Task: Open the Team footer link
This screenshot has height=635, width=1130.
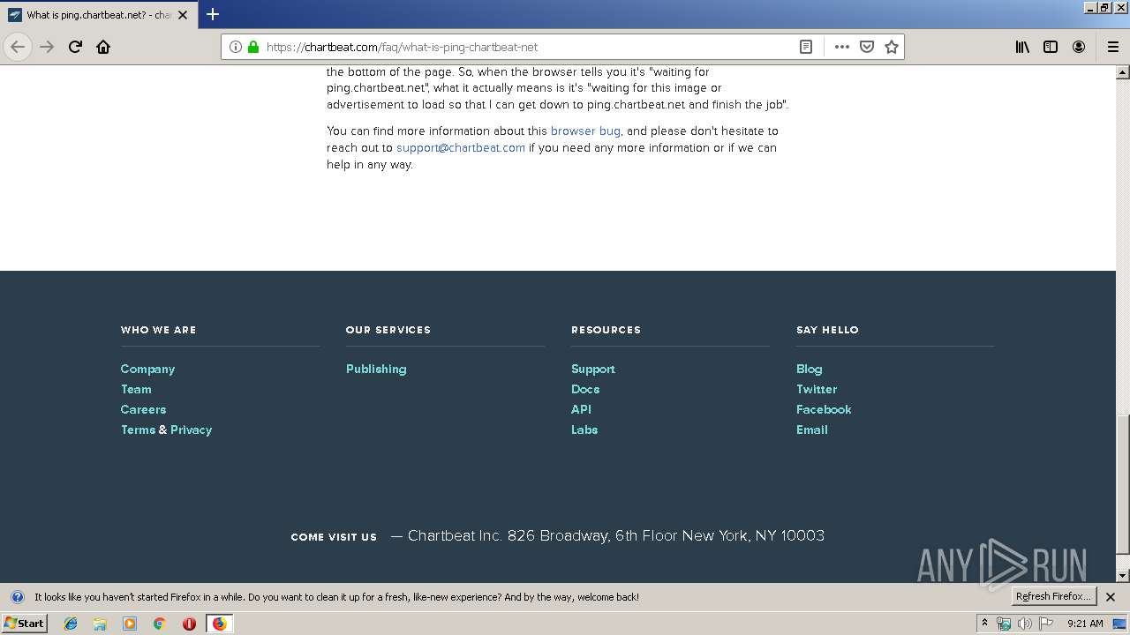Action: coord(136,389)
